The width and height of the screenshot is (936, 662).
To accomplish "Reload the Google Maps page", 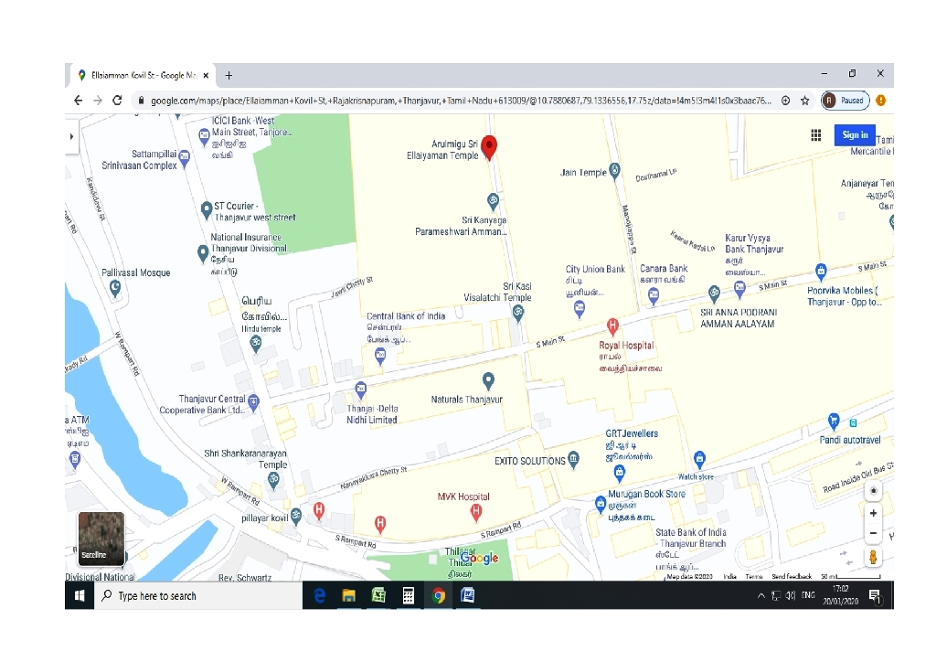I will coord(117,101).
